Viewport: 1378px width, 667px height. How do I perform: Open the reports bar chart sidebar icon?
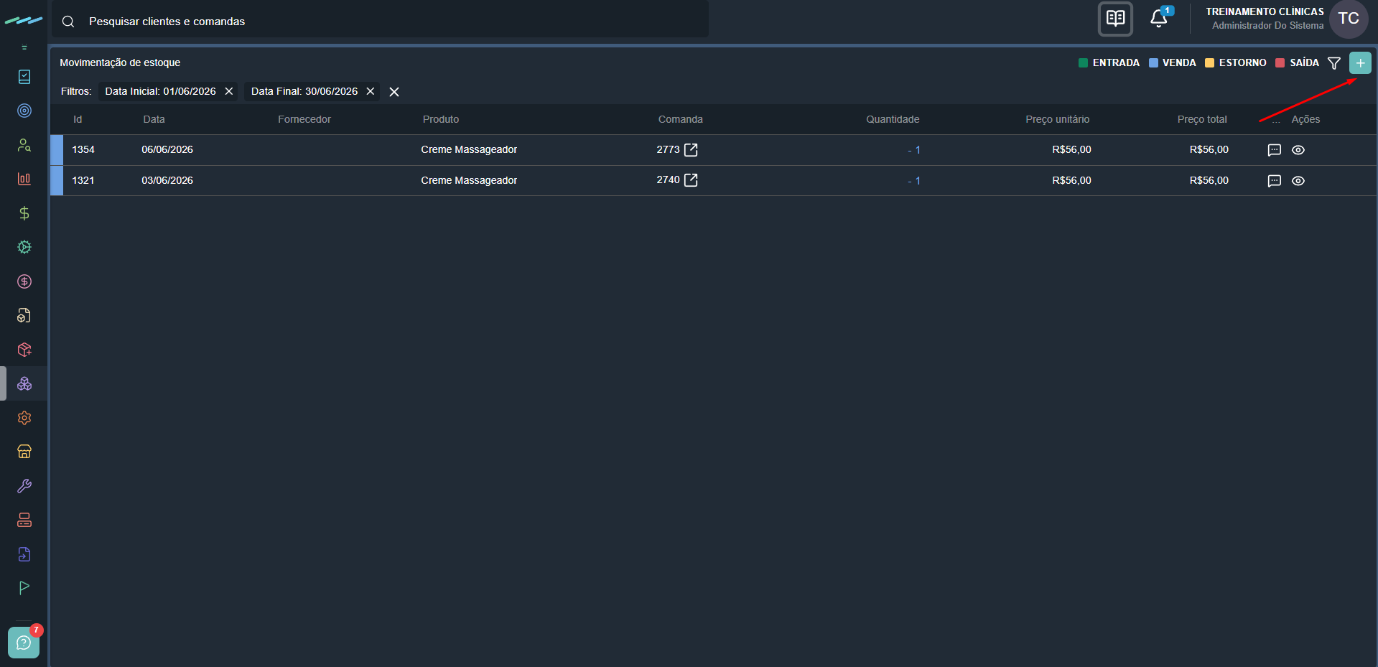coord(24,179)
